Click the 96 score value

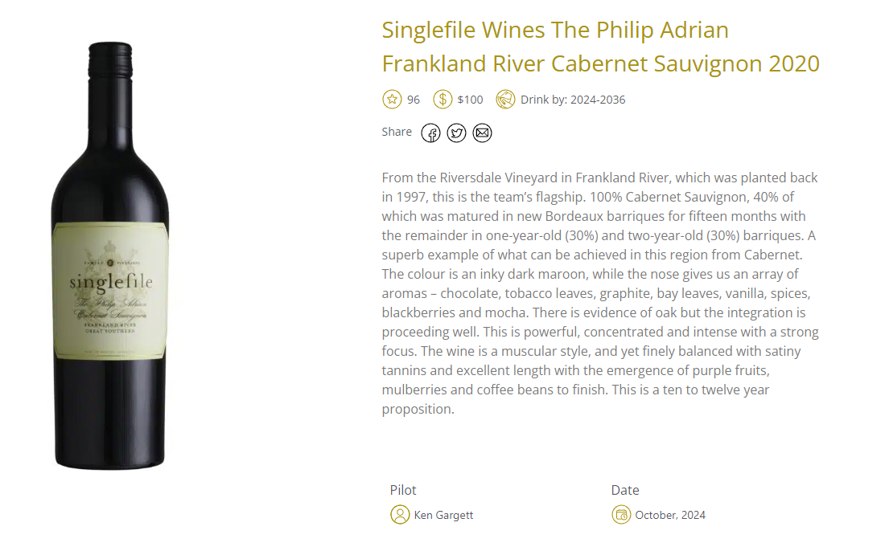pyautogui.click(x=414, y=100)
